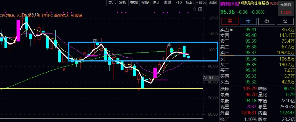
Task: Open the F10 company info page
Action: (178, 3)
